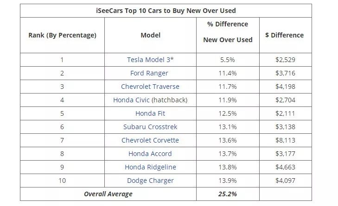The height and width of the screenshot is (206, 338).
Task: Select the $ Difference column header
Action: [x=284, y=35]
